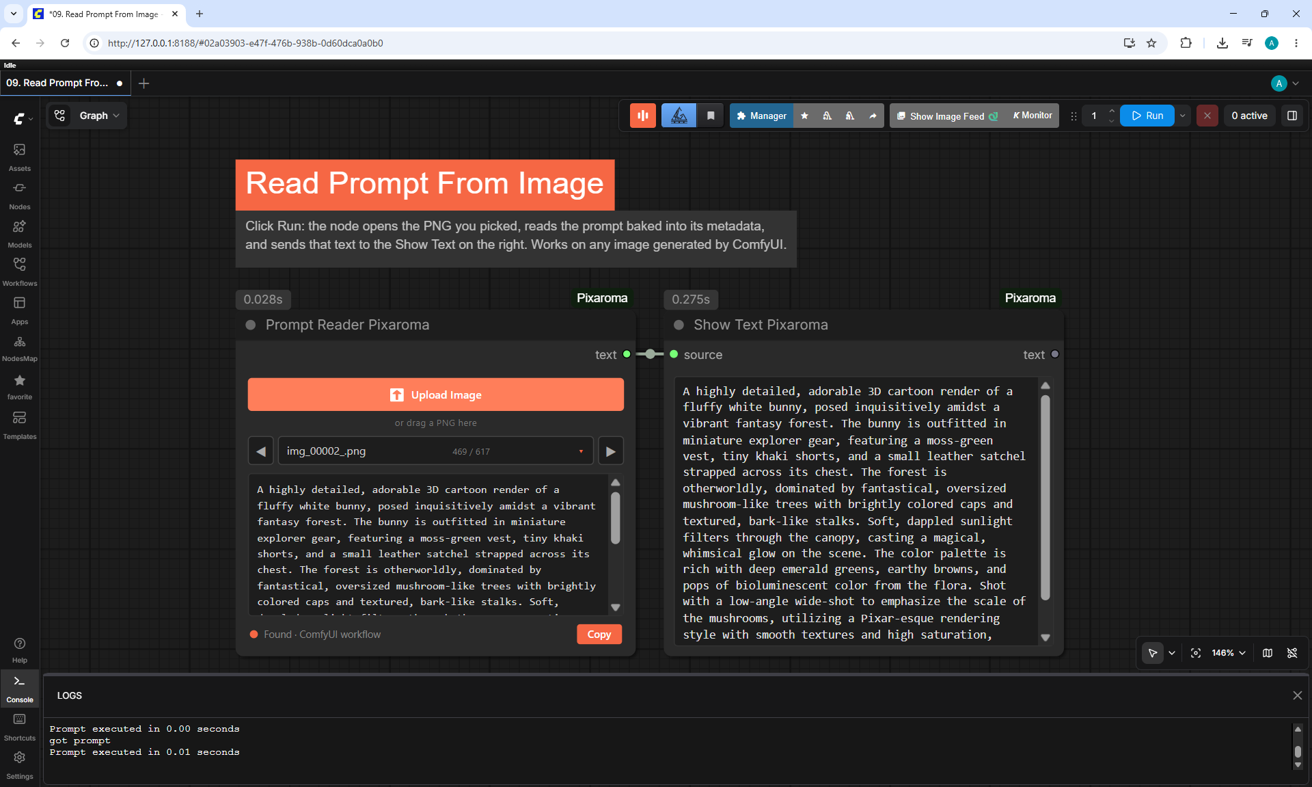Toggle Show Image Feed
The height and width of the screenshot is (787, 1312).
point(947,116)
